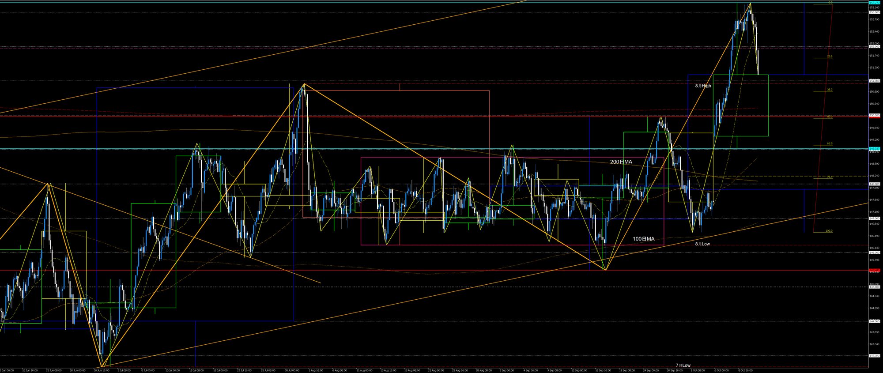Select the 38.2 Fibonacci retracement level

pos(830,90)
